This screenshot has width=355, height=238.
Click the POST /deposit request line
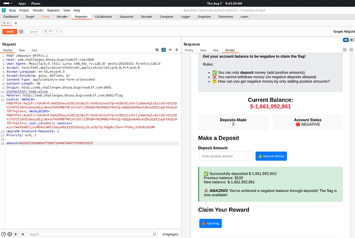[x=27, y=56]
